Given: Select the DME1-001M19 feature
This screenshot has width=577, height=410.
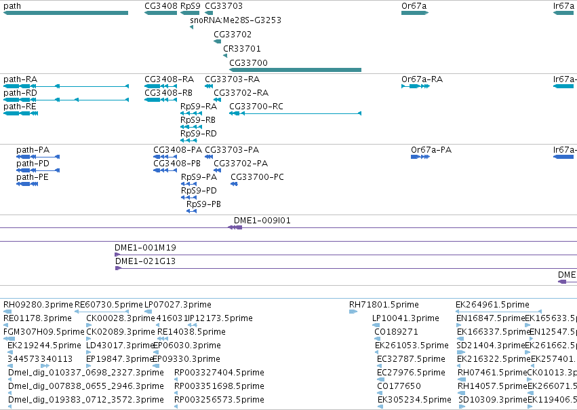Looking at the screenshot, I should pyautogui.click(x=346, y=255).
